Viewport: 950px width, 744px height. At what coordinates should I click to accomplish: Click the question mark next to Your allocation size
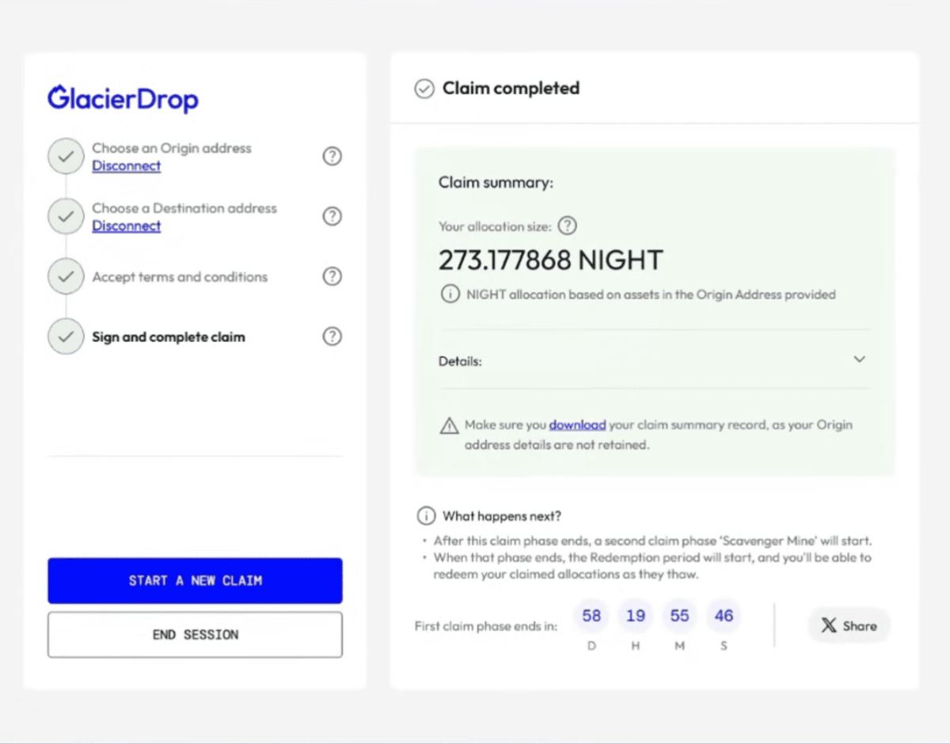tap(567, 226)
